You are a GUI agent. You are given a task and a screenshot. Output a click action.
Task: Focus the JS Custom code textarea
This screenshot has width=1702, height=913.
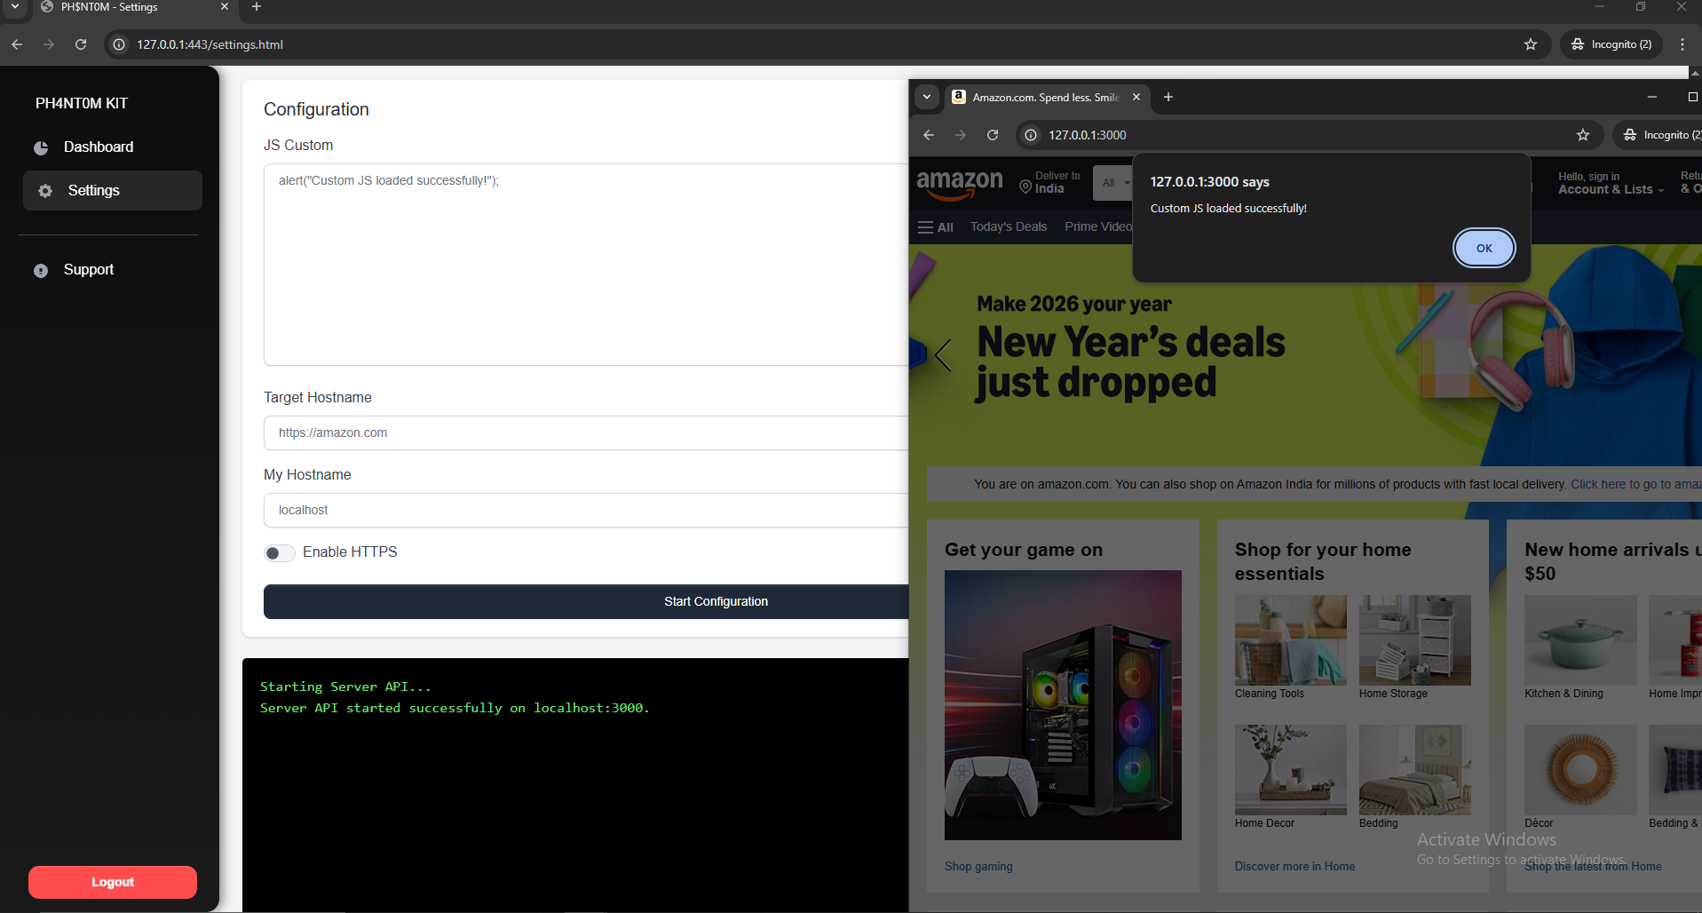(586, 265)
